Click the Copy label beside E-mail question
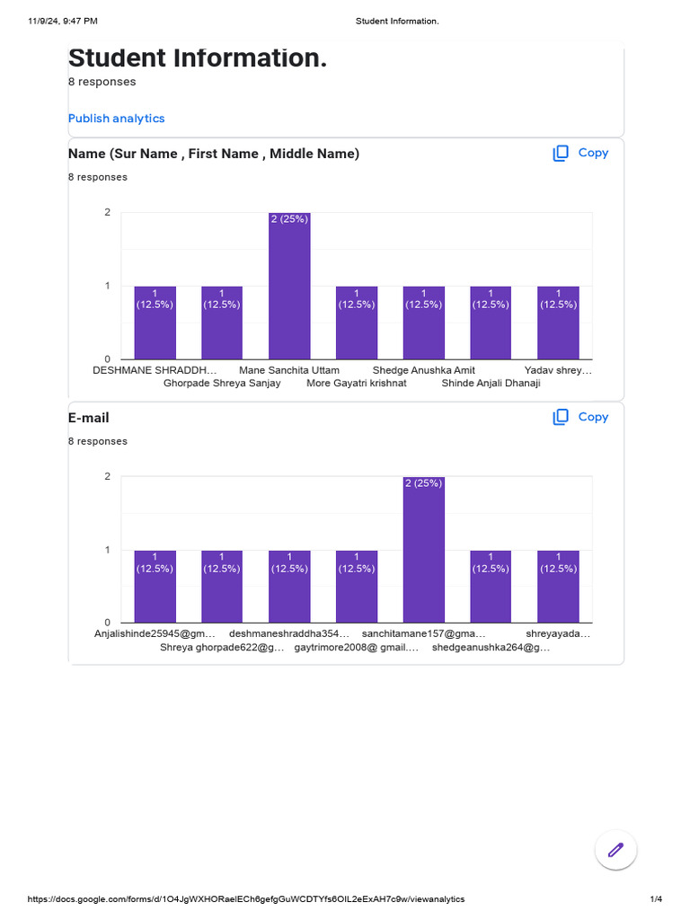This screenshot has height=920, width=690. click(593, 417)
